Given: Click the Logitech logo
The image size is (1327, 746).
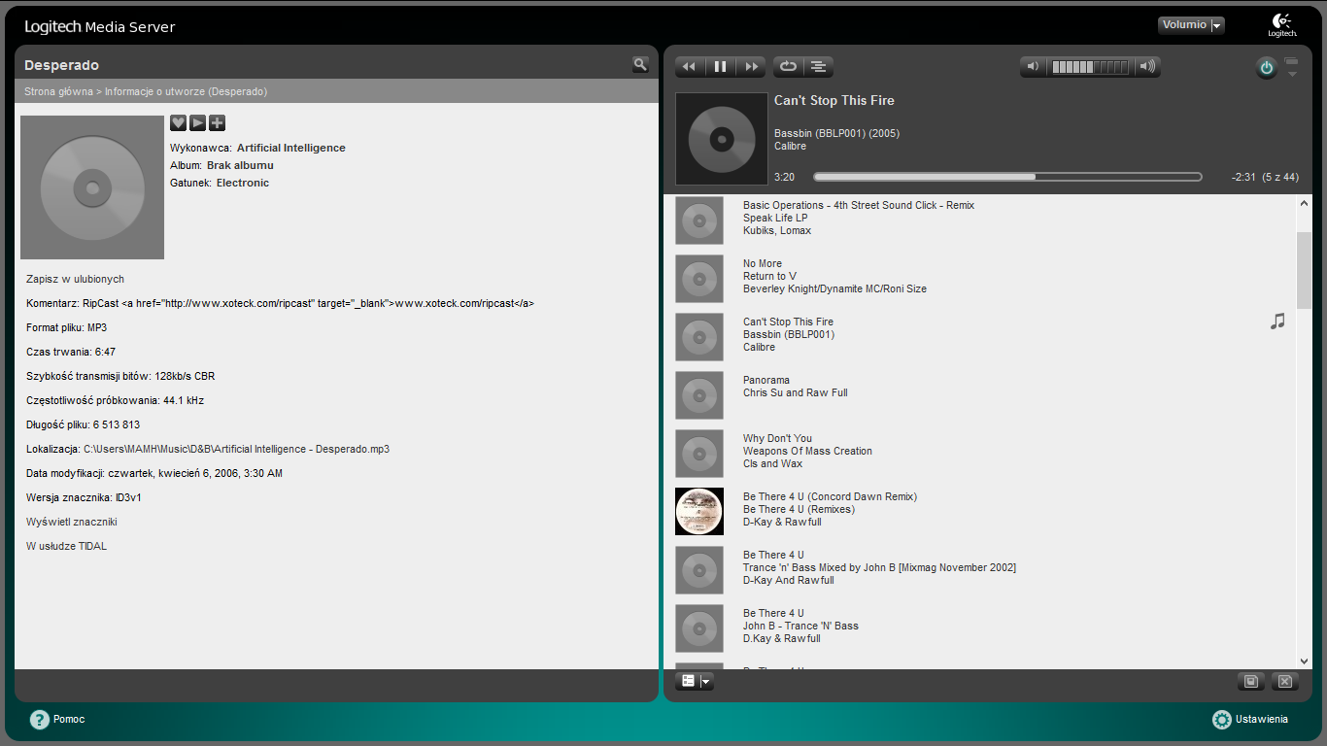Looking at the screenshot, I should coord(1282,25).
